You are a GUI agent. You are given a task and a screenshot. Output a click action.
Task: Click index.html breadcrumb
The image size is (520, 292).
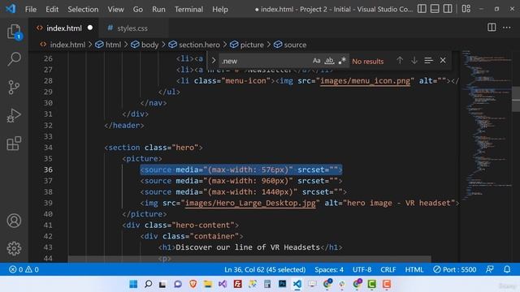67,45
